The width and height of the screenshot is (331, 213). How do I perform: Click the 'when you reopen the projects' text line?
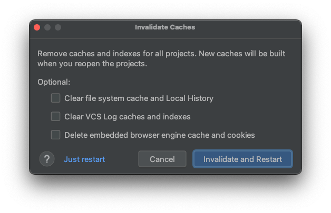(x=92, y=64)
